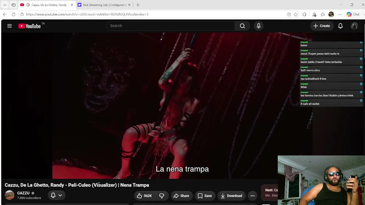
Task: Open browser settings and more ellipsis
Action: 340,15
